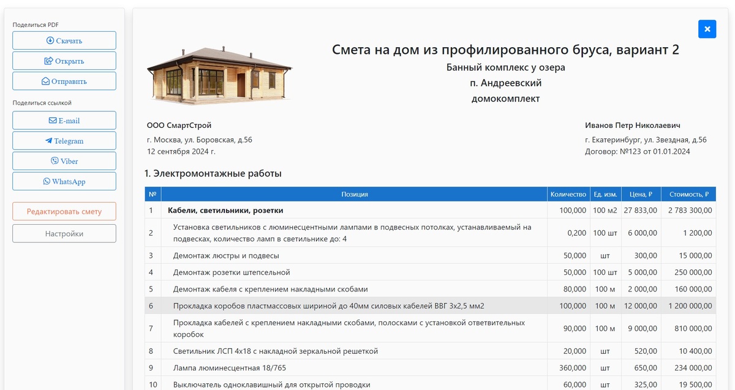This screenshot has height=390, width=735.
Task: Click subtitle Банный комплекс у озера
Action: point(506,67)
